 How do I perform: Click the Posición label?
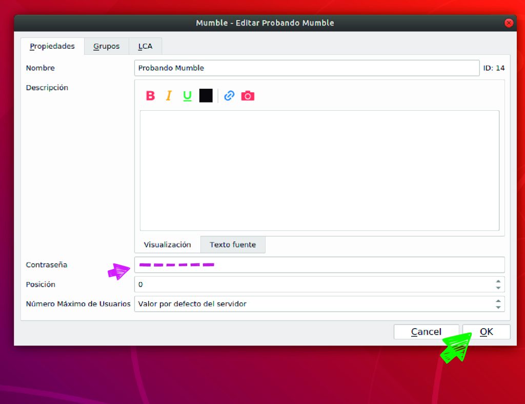[x=41, y=285]
